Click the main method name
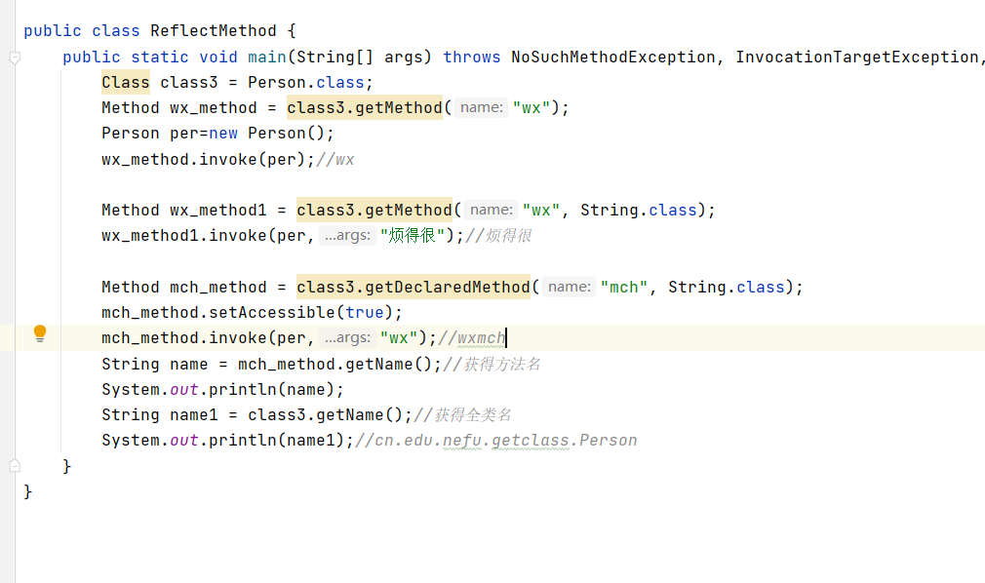This screenshot has height=583, width=985. pos(267,58)
